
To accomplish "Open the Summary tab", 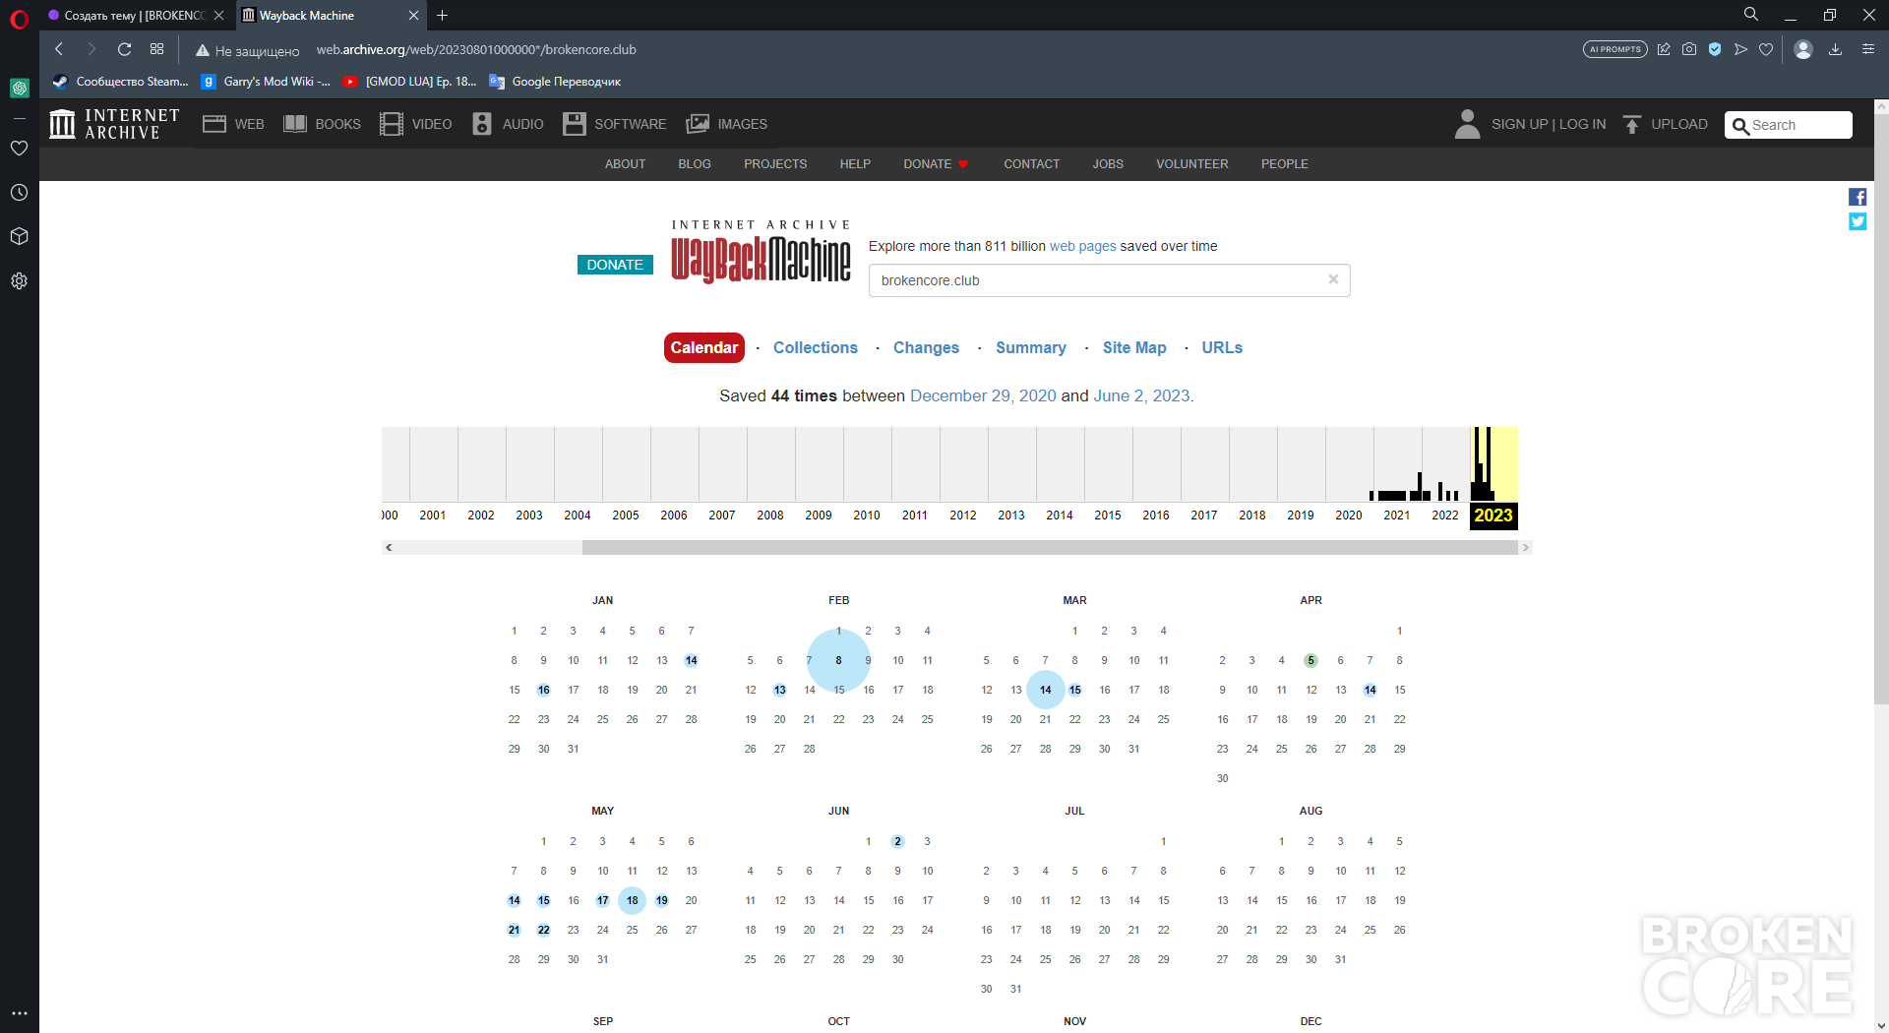I will tap(1031, 348).
